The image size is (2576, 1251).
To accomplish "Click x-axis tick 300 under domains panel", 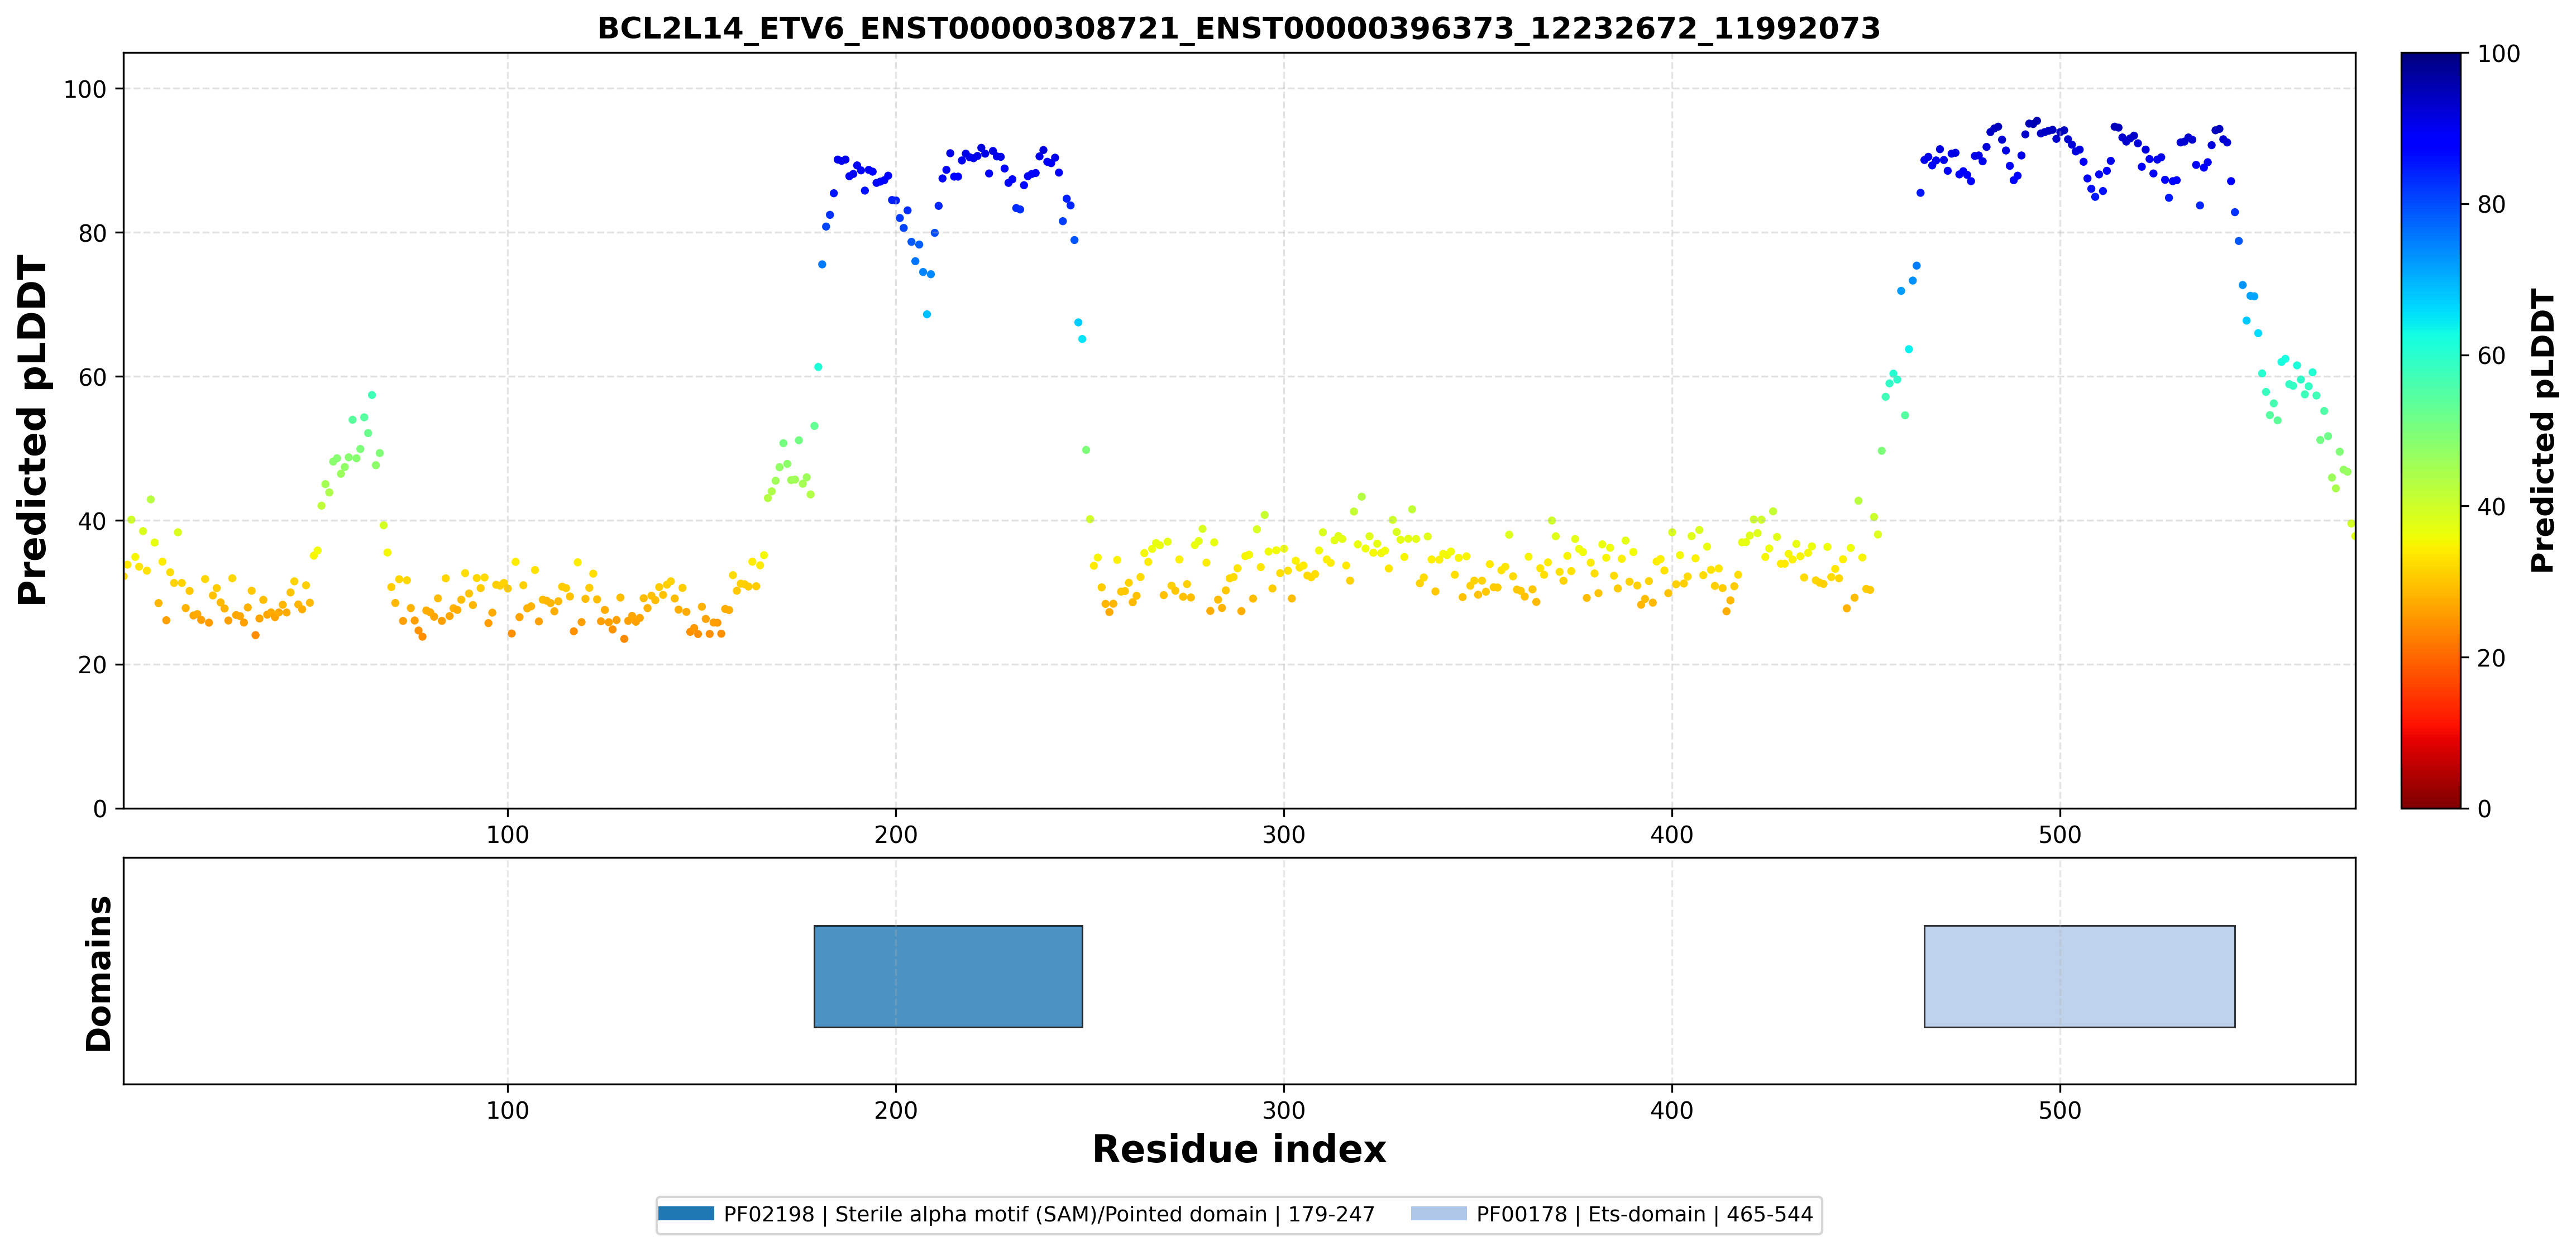I will [1283, 1110].
